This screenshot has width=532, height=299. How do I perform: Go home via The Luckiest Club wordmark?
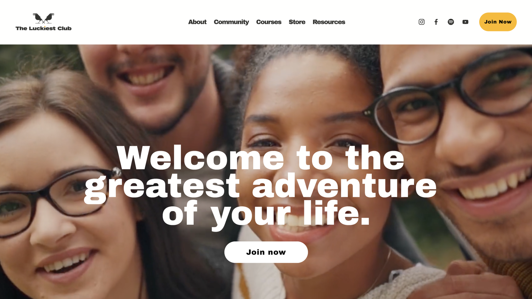tap(44, 28)
